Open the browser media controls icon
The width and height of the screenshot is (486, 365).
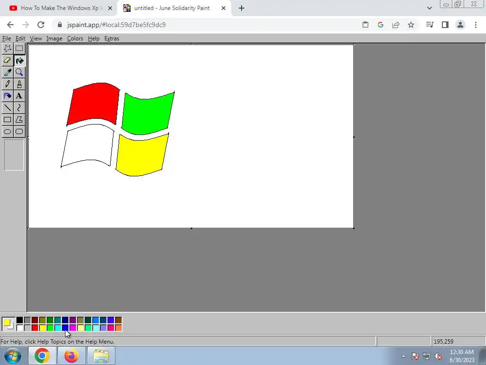point(430,25)
